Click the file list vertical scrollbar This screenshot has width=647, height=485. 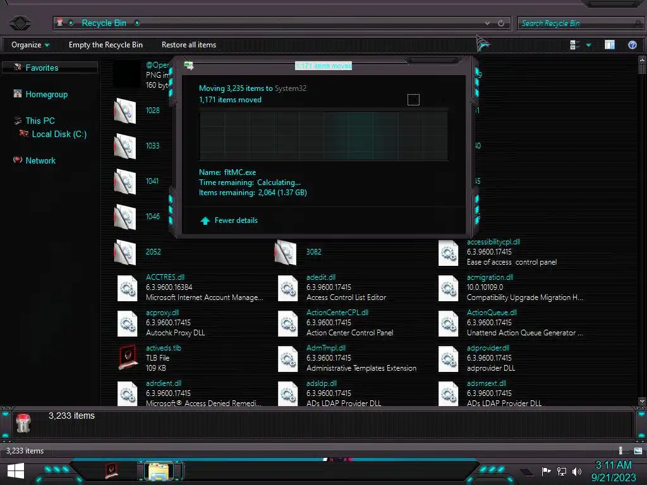(642, 230)
